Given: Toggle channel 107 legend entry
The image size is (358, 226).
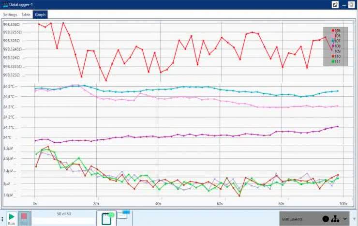Looking at the screenshot, I should click(337, 41).
